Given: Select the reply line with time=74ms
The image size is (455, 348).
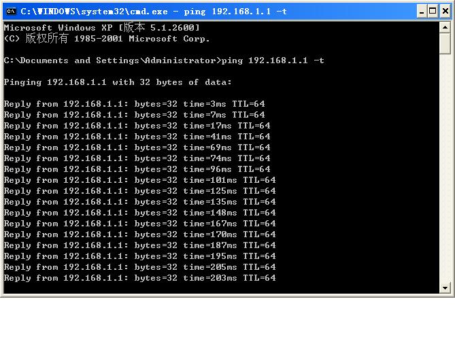Looking at the screenshot, I should tap(137, 158).
